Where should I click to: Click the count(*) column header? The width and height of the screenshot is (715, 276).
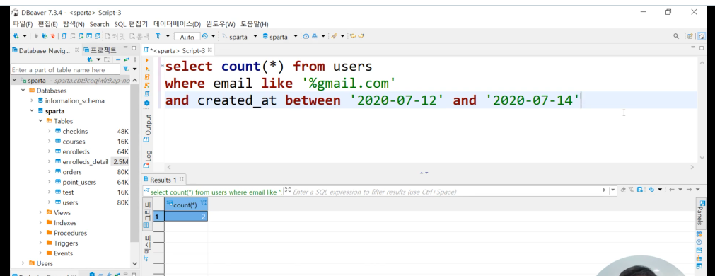pyautogui.click(x=186, y=205)
